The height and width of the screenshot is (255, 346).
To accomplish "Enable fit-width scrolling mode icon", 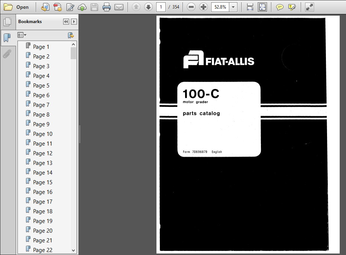I will 250,7.
